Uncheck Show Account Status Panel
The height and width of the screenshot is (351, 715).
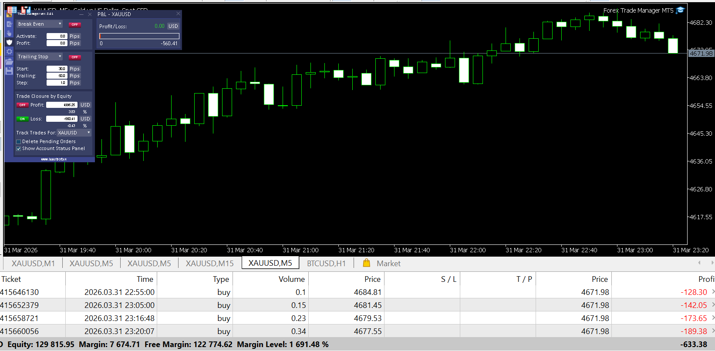[x=19, y=149]
